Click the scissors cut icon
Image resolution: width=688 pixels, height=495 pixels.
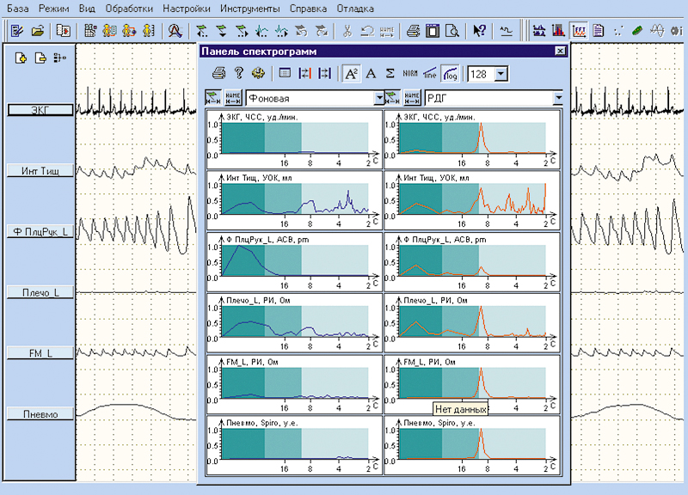tap(346, 31)
